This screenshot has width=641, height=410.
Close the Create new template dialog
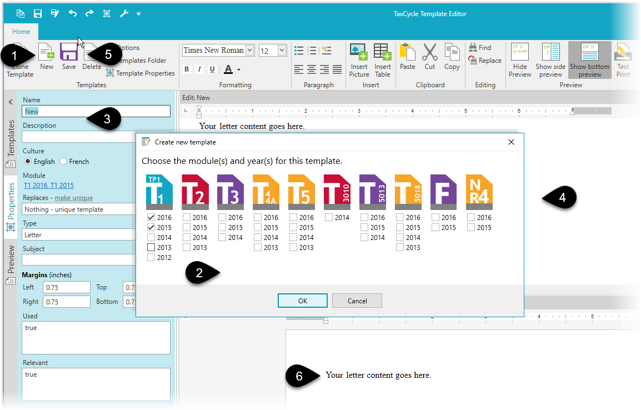pyautogui.click(x=511, y=142)
